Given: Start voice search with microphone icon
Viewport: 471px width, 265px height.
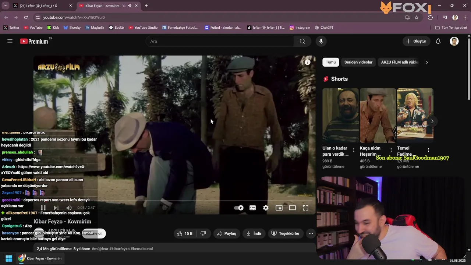Looking at the screenshot, I should 321,41.
